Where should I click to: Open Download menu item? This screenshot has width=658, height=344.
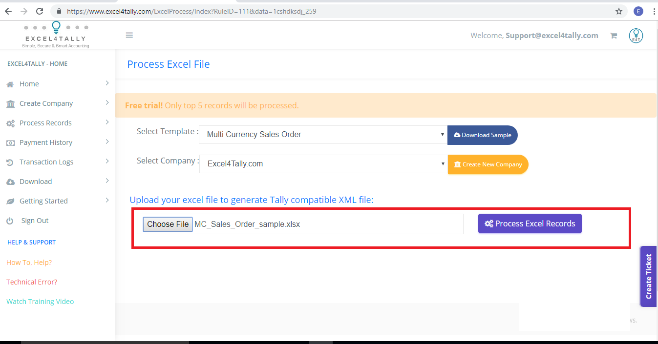point(36,182)
